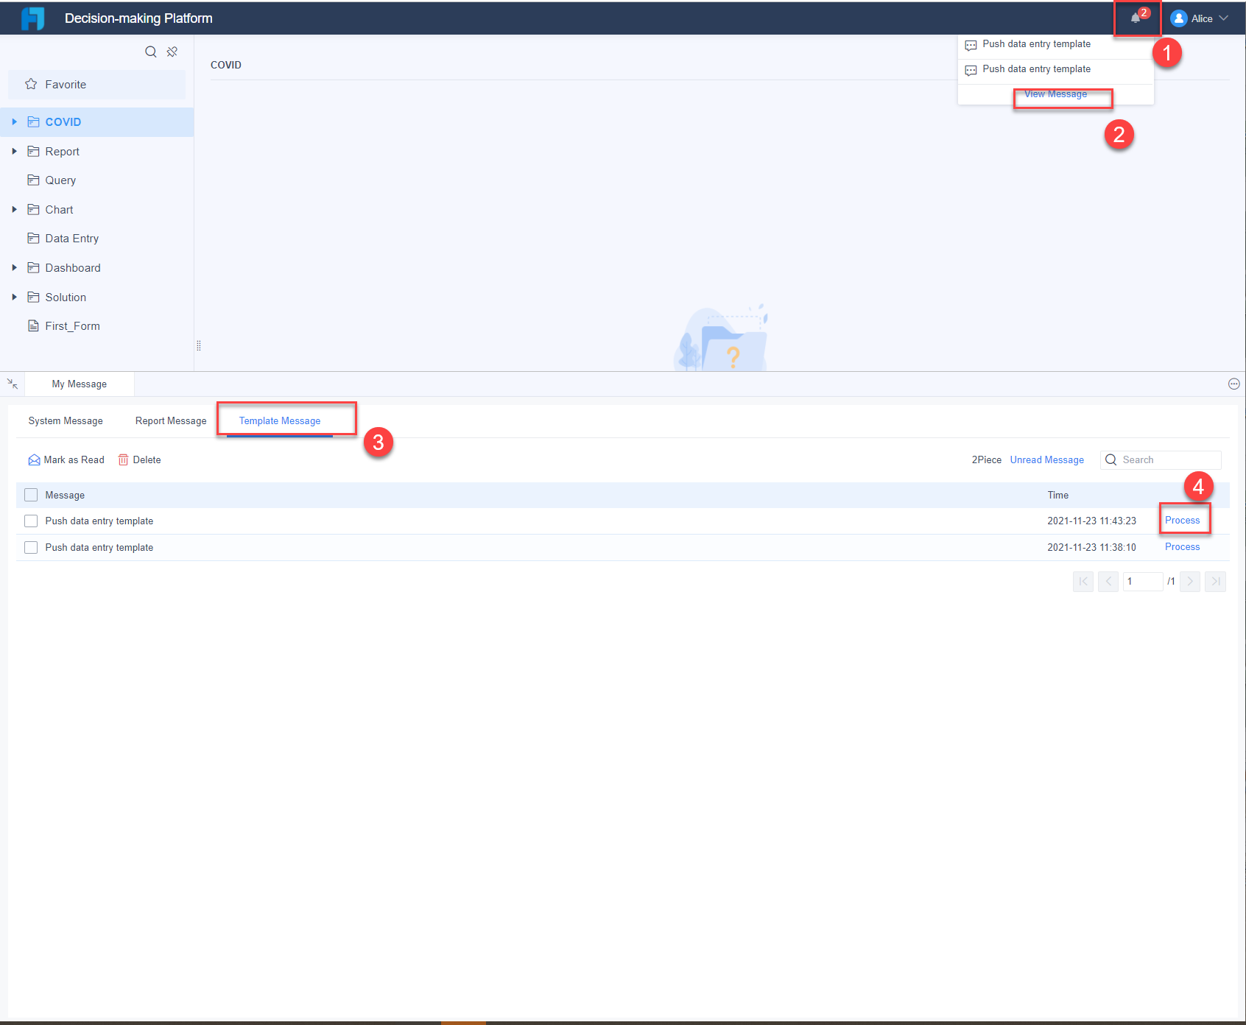Go to previous page of messages

1108,582
